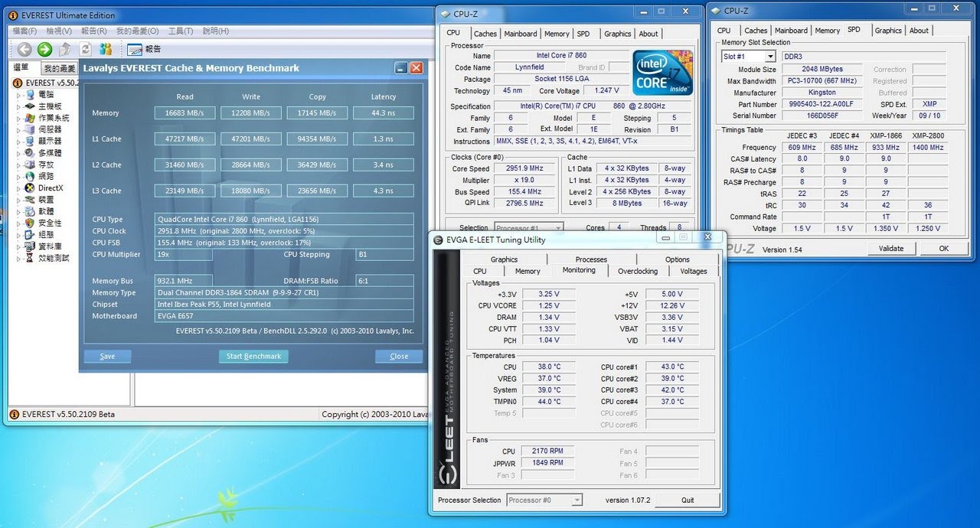This screenshot has width=980, height=528.
Task: Select the 安全性 security shield icon
Action: (x=31, y=223)
